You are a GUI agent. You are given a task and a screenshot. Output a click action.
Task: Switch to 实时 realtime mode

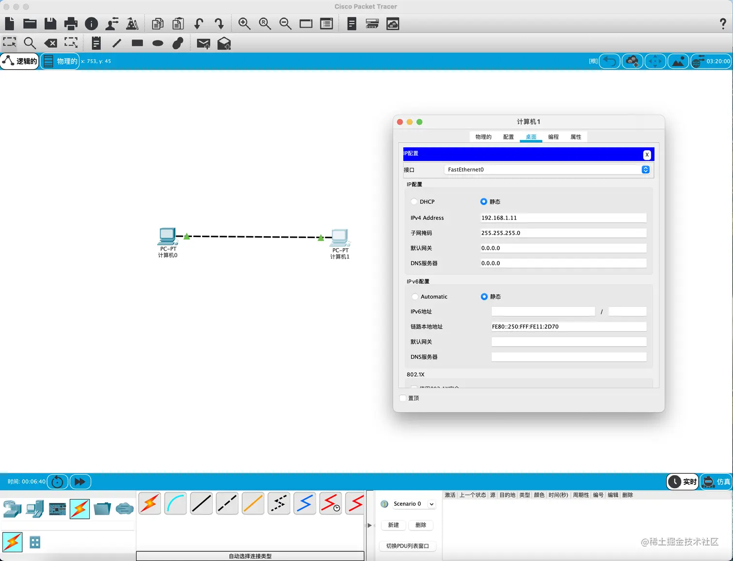point(683,481)
